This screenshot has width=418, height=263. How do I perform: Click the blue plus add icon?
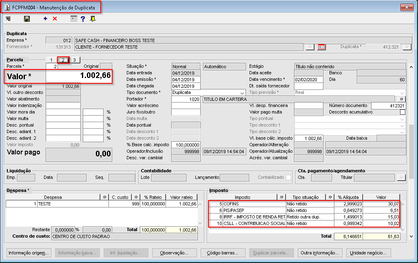point(45,19)
